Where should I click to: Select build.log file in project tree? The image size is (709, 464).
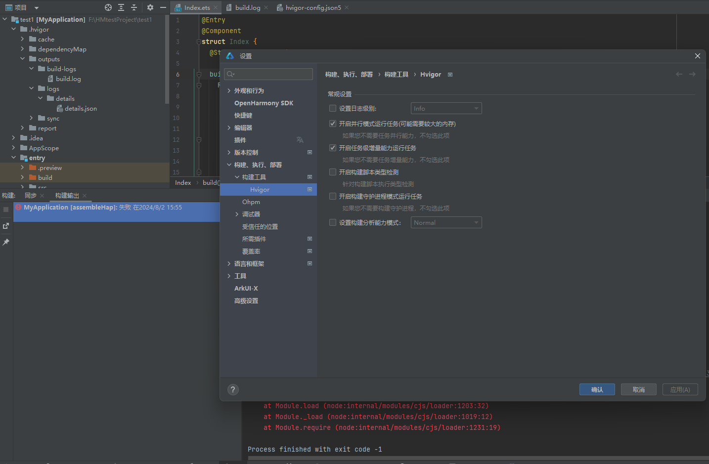coord(68,79)
